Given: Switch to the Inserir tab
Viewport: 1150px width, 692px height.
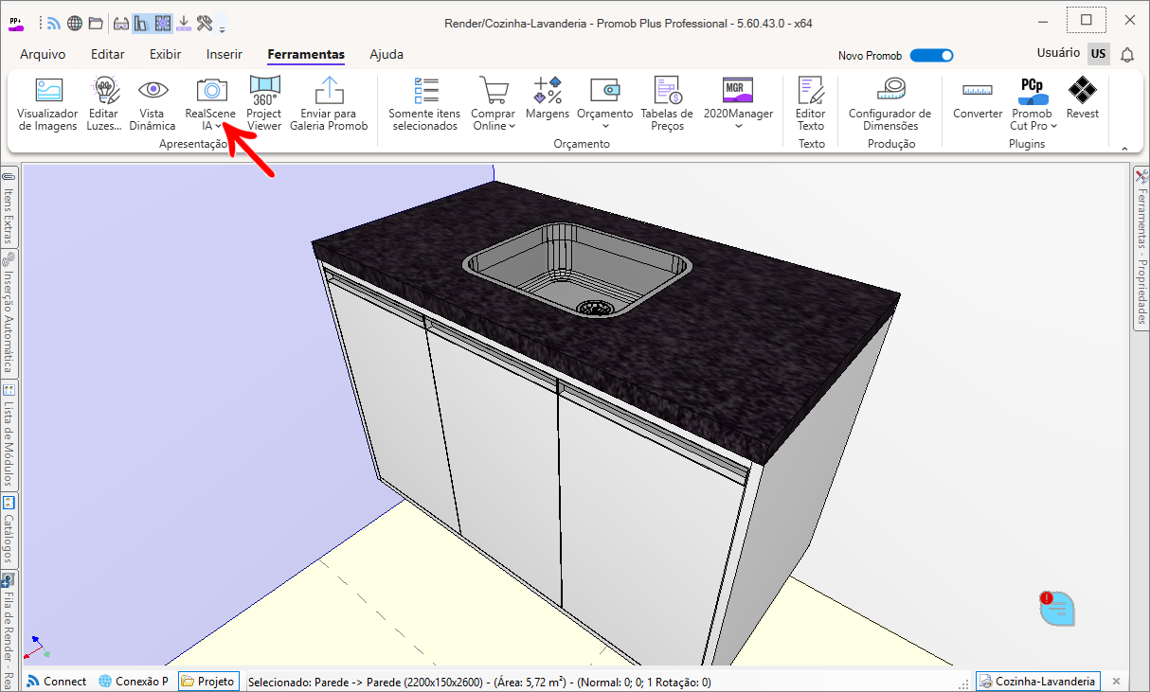Looking at the screenshot, I should (225, 55).
